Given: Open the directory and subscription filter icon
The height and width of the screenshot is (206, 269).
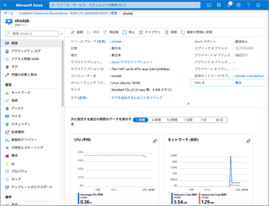Looking at the screenshot, I should (219, 5).
